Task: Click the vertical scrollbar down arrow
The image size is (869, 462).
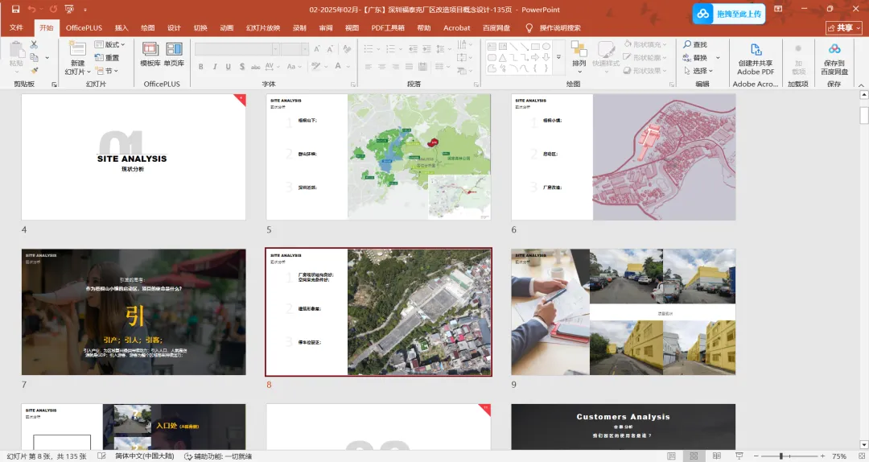Action: (x=863, y=445)
